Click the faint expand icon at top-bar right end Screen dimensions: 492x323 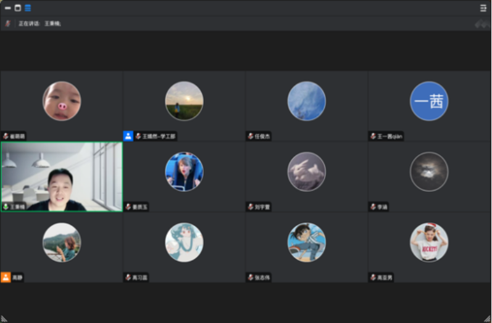click(x=482, y=24)
